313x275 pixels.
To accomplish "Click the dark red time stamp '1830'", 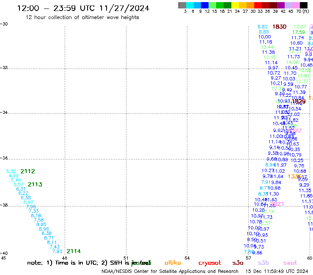I will click(x=280, y=27).
